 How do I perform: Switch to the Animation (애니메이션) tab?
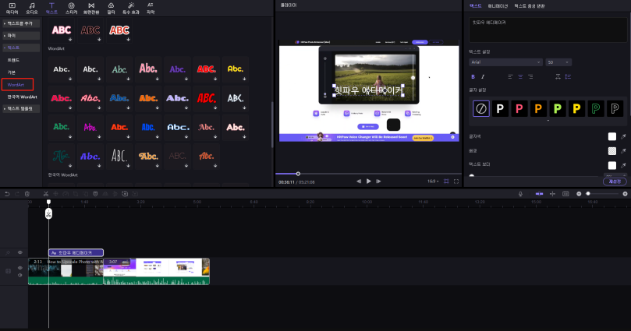pos(498,6)
